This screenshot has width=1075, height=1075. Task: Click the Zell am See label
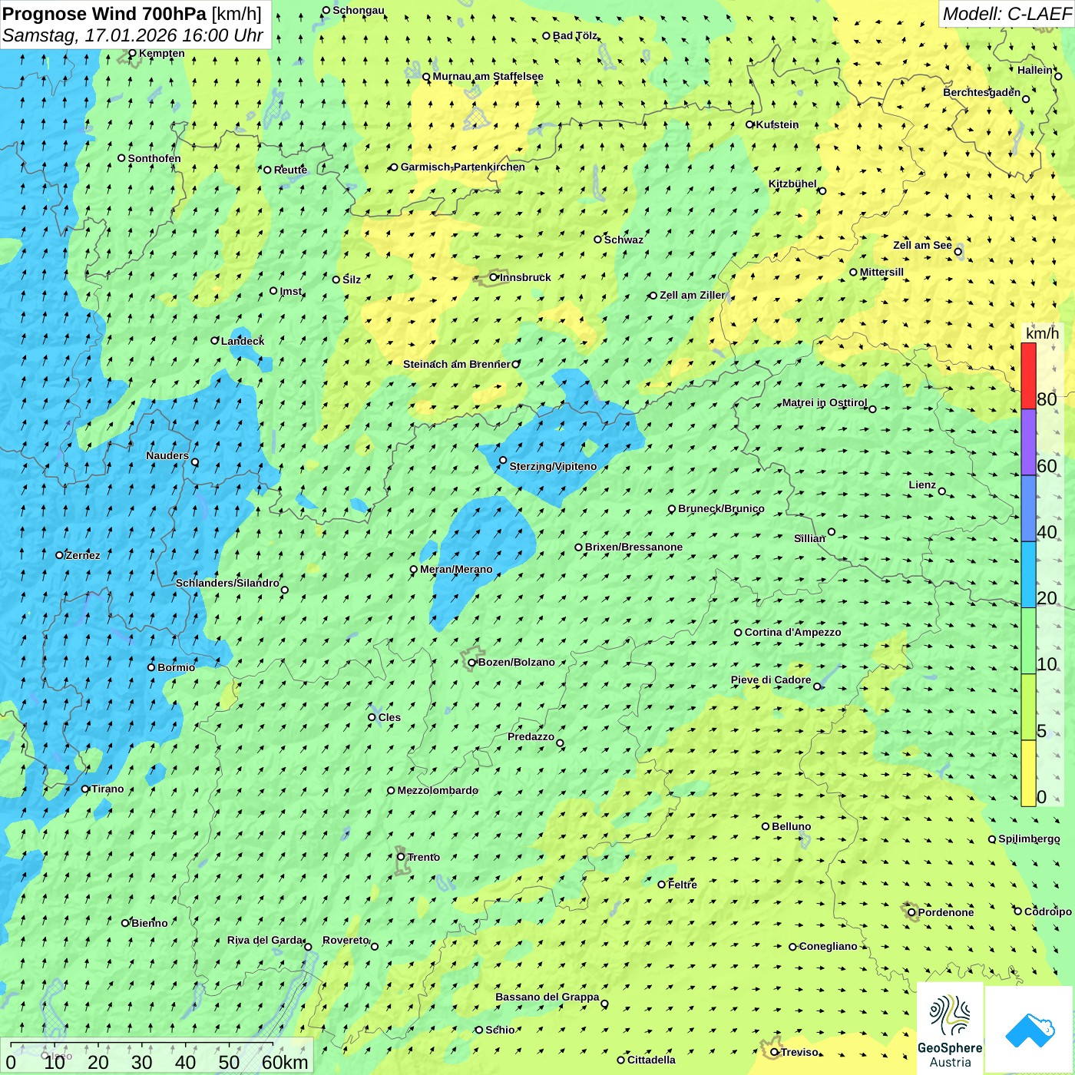pos(922,245)
